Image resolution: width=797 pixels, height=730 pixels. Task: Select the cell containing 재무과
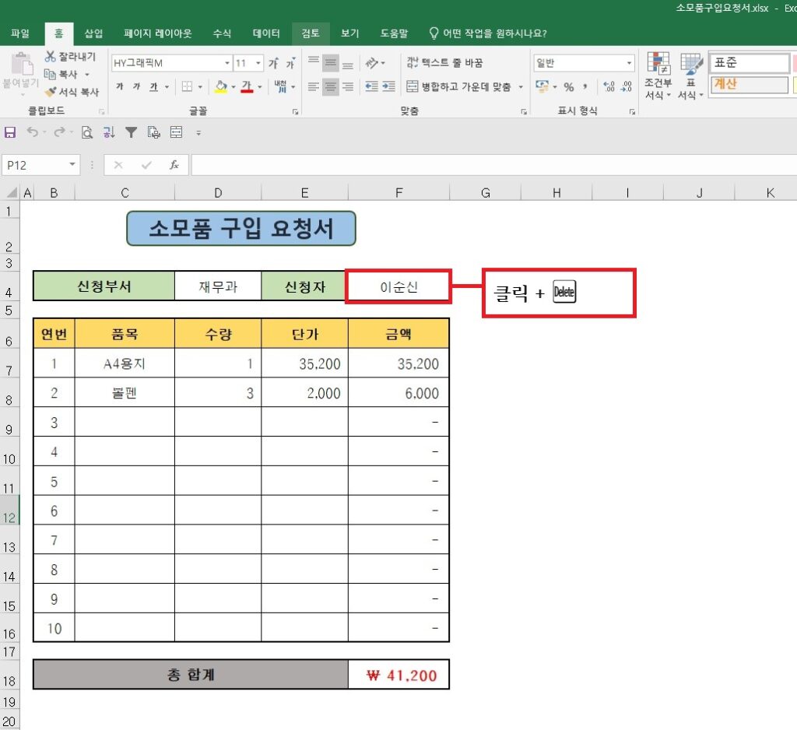click(x=218, y=286)
